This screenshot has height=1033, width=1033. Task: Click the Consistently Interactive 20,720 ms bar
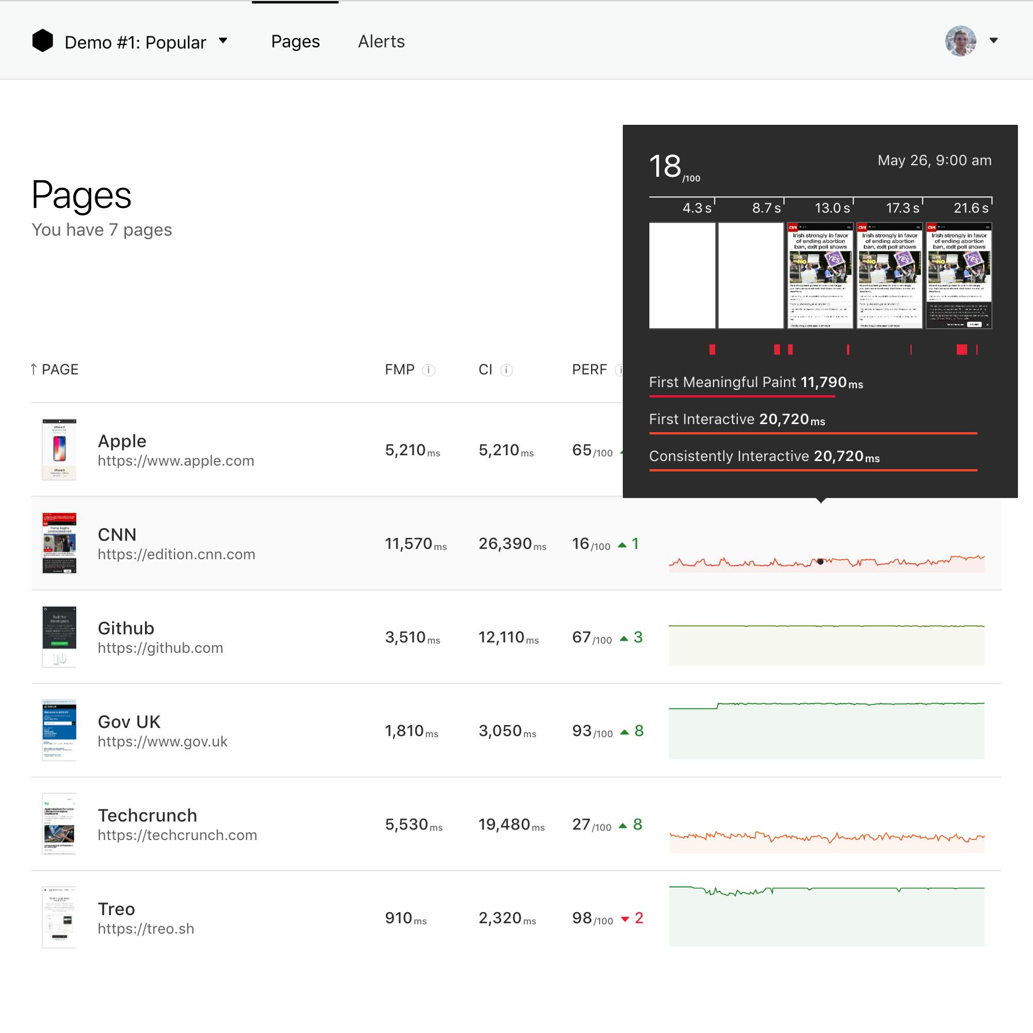point(813,470)
